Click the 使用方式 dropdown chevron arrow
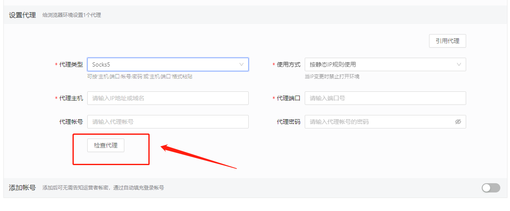The height and width of the screenshot is (211, 510). (459, 64)
